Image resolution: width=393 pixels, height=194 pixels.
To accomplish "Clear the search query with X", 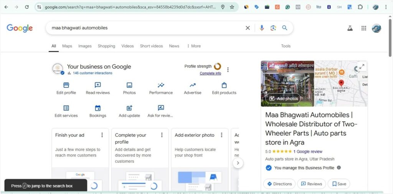I will [248, 28].
